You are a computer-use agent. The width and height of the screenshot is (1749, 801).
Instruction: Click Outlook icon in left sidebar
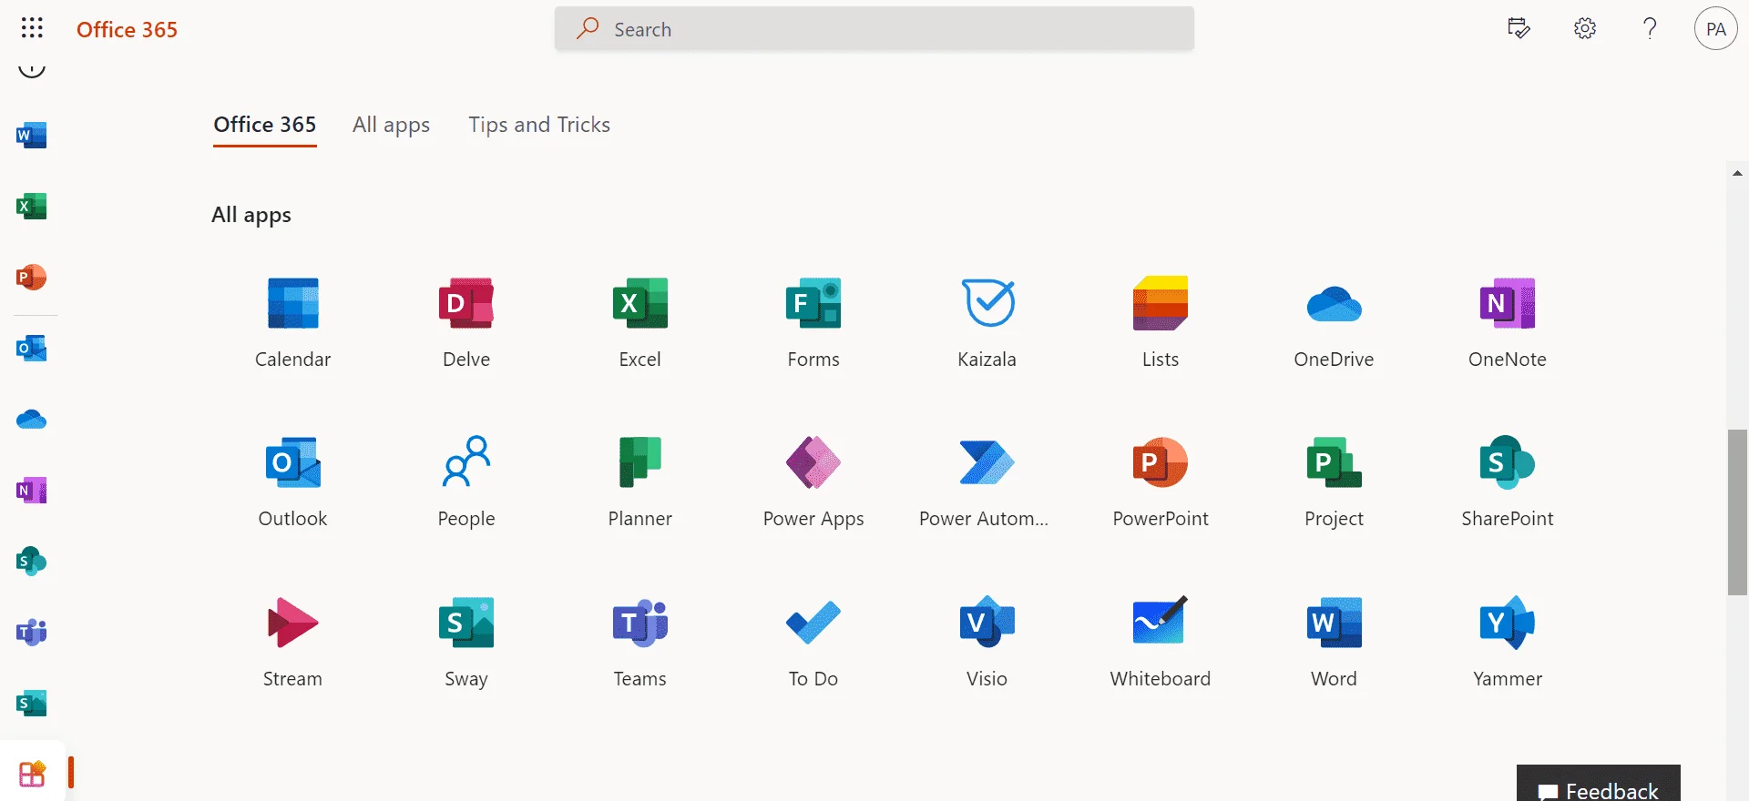pyautogui.click(x=32, y=349)
